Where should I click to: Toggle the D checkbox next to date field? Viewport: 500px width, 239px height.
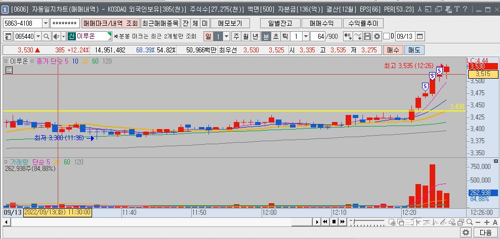(x=386, y=36)
